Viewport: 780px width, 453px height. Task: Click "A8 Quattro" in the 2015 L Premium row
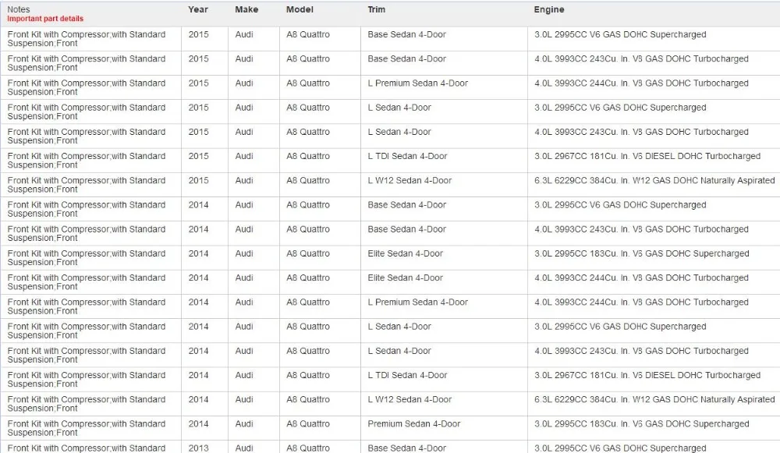(x=308, y=83)
